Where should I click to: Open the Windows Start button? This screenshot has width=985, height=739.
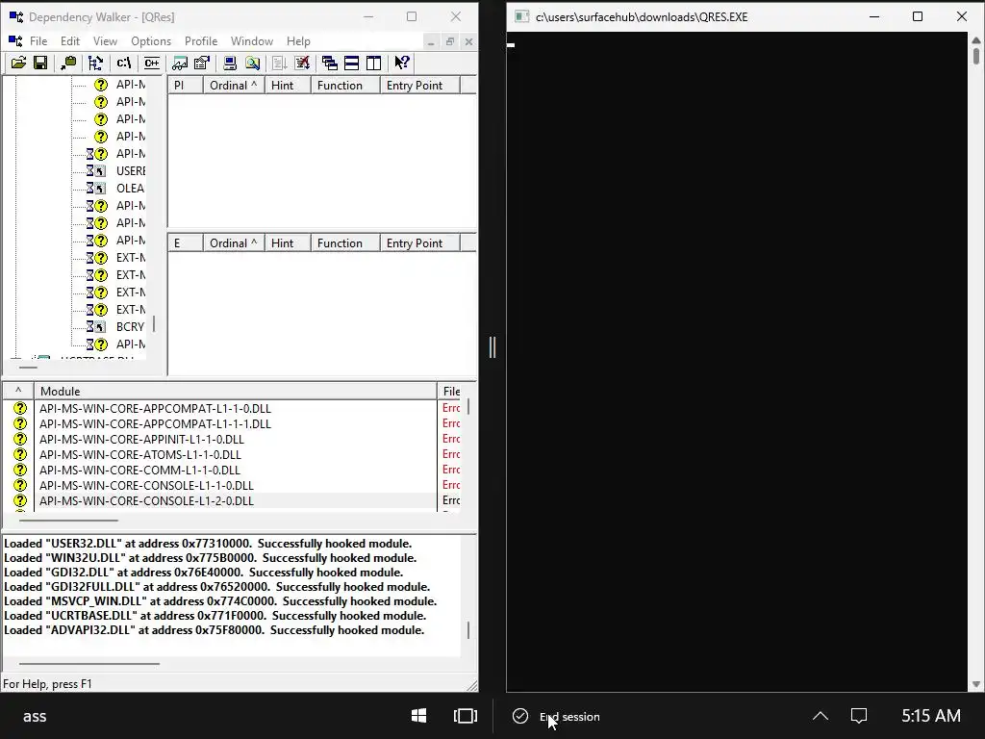(x=419, y=716)
